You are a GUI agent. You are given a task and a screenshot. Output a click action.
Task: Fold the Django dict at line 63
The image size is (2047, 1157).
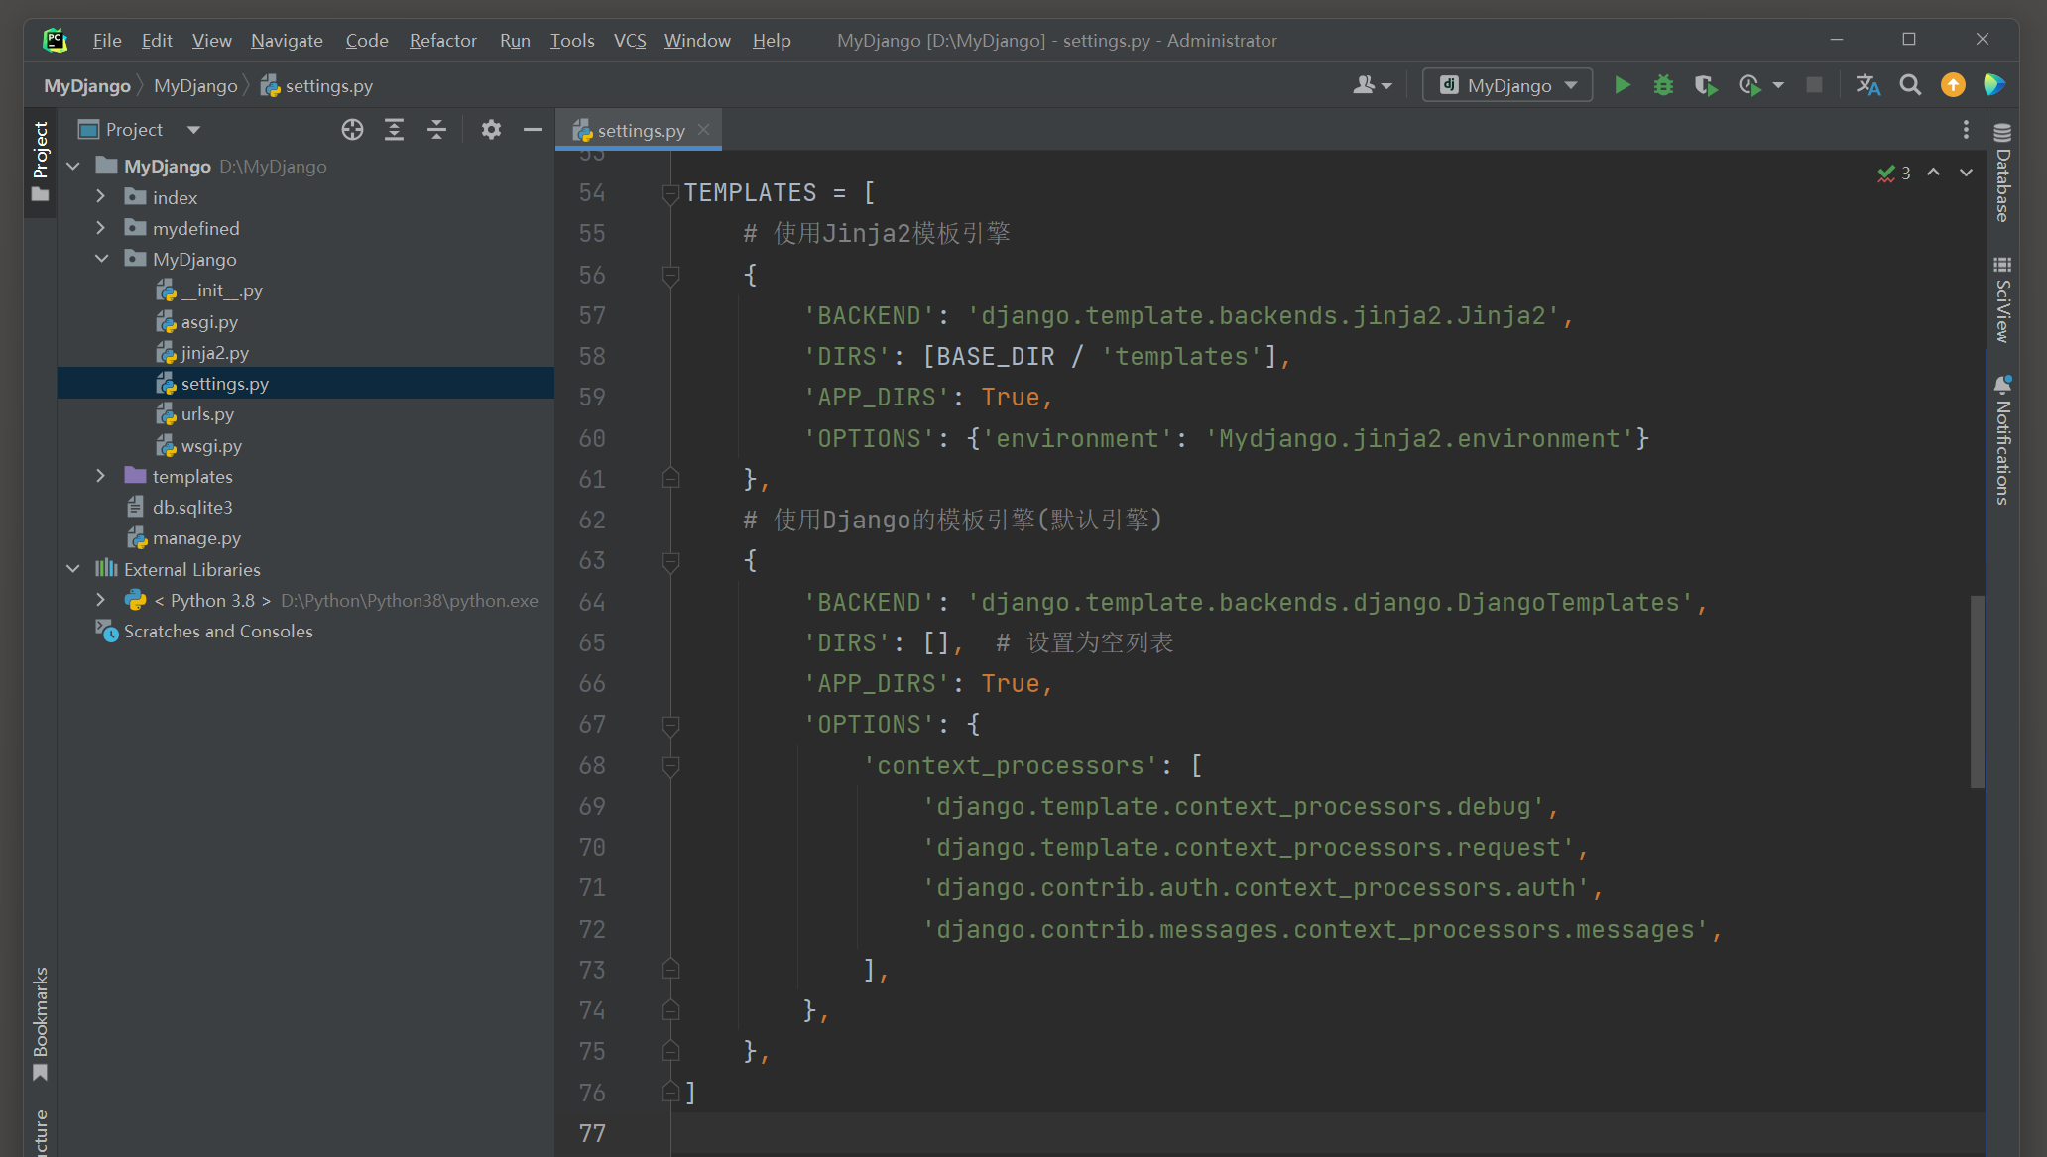click(x=670, y=561)
